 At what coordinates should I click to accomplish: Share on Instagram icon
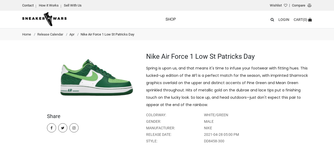[74, 128]
